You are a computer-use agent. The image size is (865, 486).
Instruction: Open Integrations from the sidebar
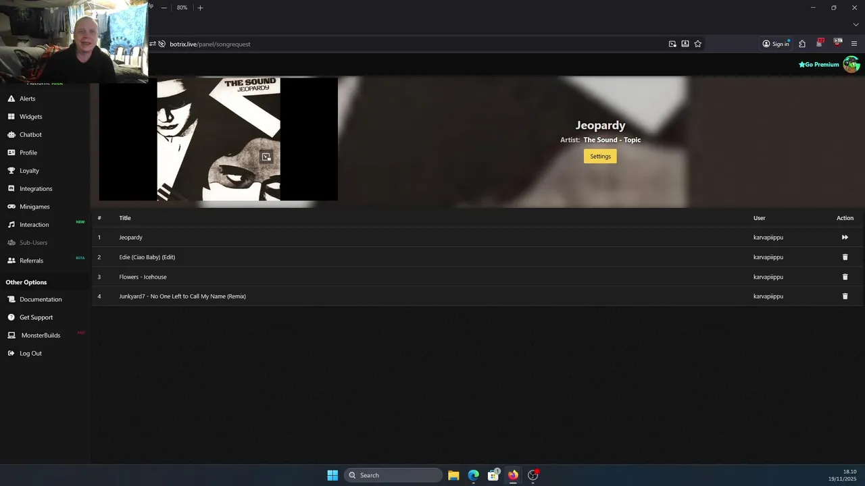point(36,188)
